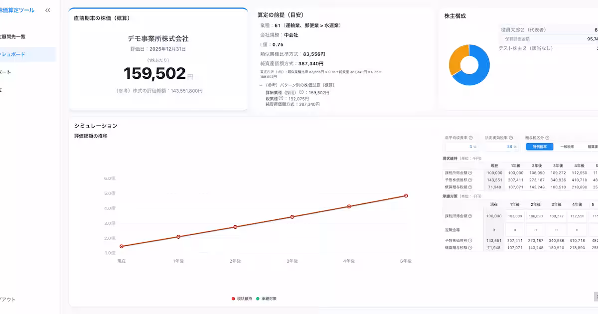Image resolution: width=598 pixels, height=314 pixels.
Task: Collapse the sidebar with the double-chevron icon
Action: click(47, 10)
